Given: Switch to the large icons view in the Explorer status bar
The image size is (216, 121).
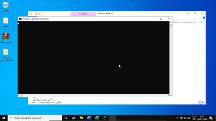Looking at the screenshot, I should (x=203, y=102).
